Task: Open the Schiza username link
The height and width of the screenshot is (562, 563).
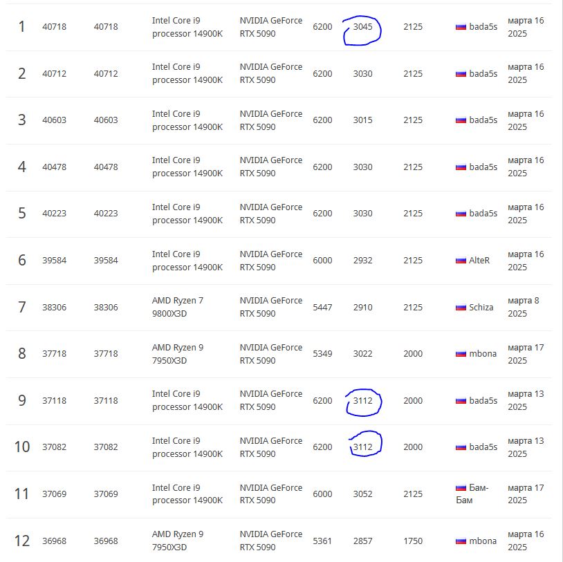Action: coord(481,307)
